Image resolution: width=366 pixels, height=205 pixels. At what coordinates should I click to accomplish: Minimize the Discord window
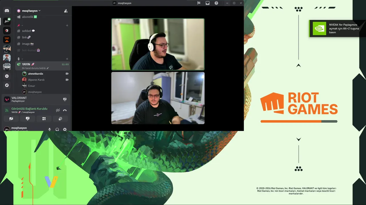click(x=227, y=3)
